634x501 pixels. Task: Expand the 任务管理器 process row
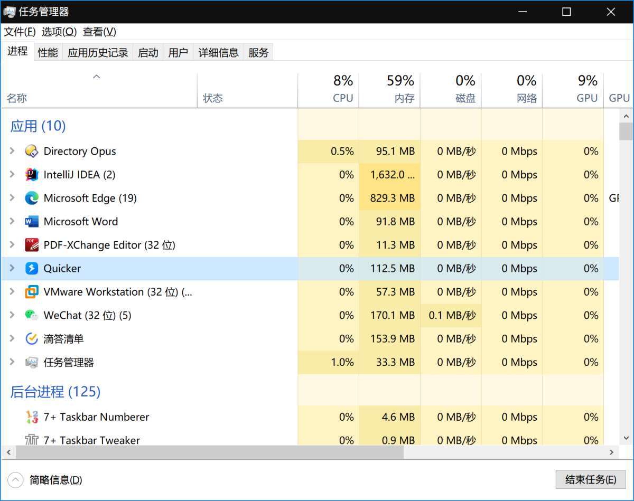pyautogui.click(x=12, y=362)
